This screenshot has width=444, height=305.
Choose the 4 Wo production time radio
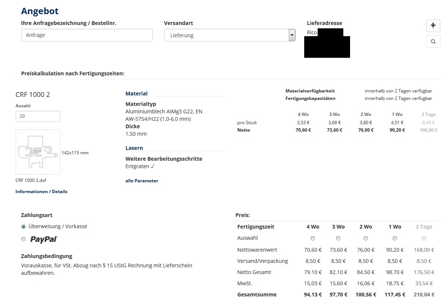tap(313, 238)
